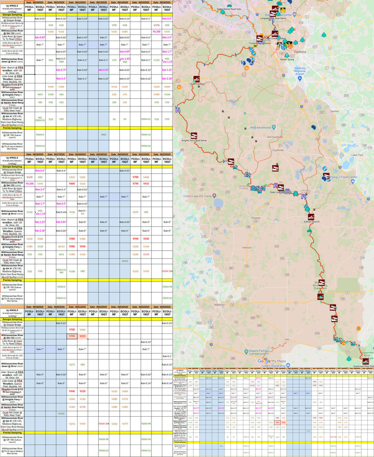Viewport: 374px width, 457px height.
Task: Select the Date: 09/10/2020 column header
Action: (35, 2)
